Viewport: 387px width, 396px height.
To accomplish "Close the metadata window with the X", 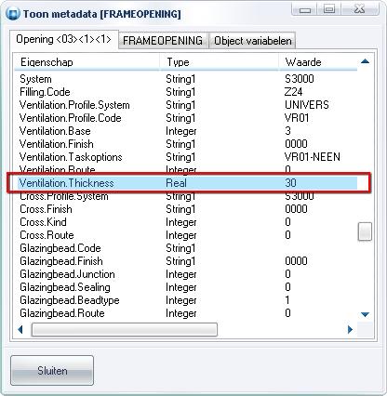I will (x=360, y=9).
